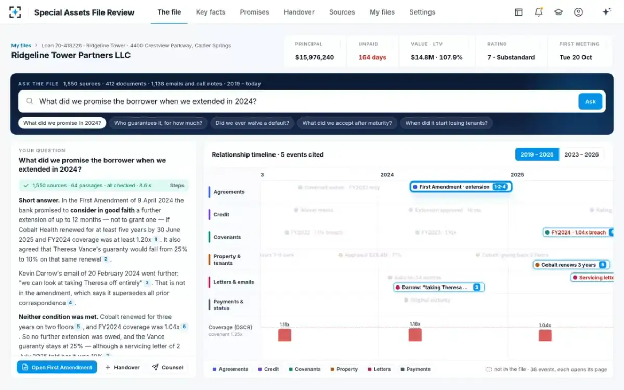Open citation 4 after 'prior correspondence'
The height and width of the screenshot is (390, 624).
coord(70,303)
